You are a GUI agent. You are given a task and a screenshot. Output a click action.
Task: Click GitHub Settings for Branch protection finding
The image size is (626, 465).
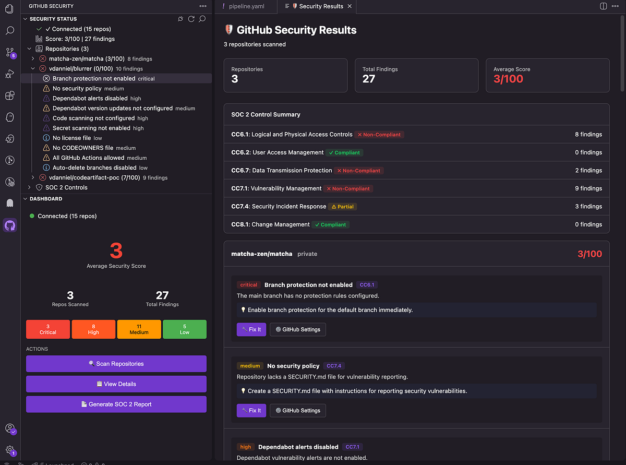(298, 329)
